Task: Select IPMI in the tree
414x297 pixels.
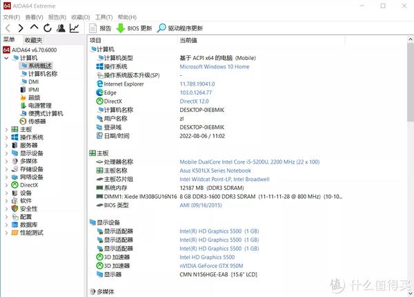Action: [30, 90]
